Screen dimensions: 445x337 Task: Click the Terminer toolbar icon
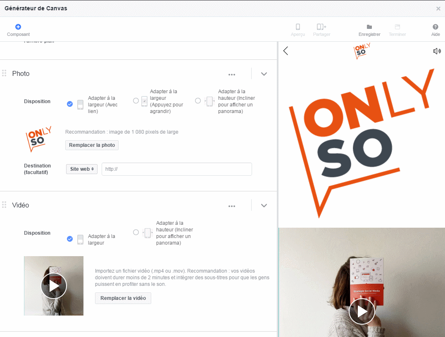point(397,27)
